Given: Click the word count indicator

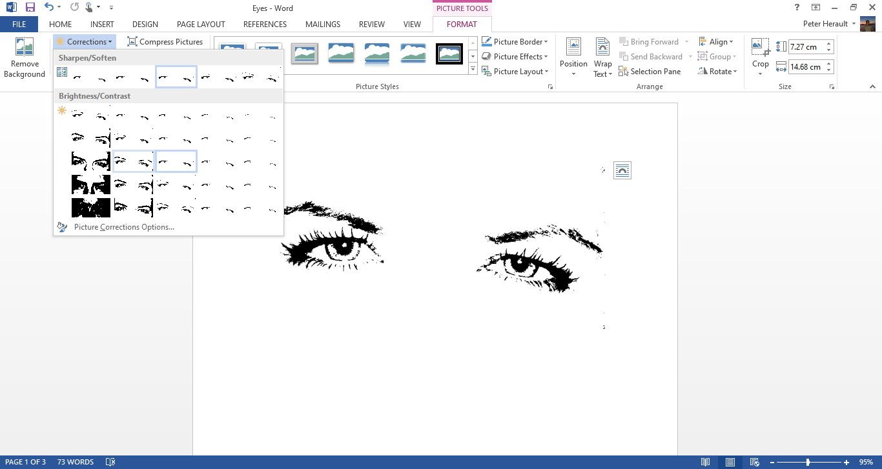Looking at the screenshot, I should 75,462.
